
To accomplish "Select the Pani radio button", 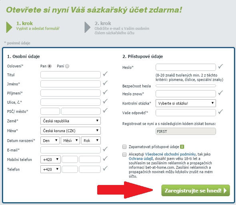I will (x=67, y=66).
